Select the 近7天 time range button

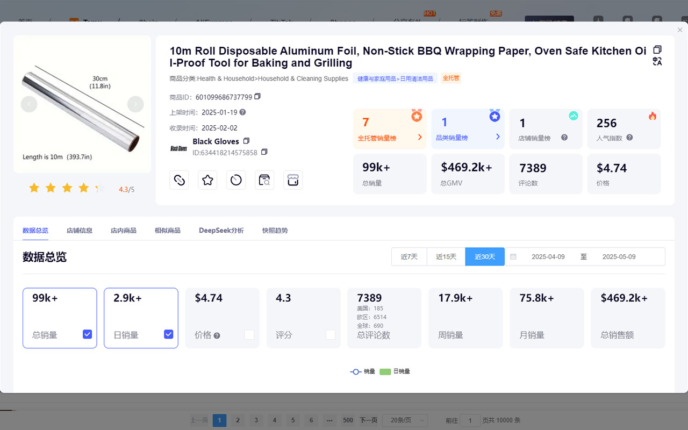(x=409, y=256)
